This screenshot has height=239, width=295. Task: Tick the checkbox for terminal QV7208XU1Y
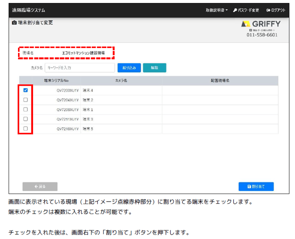tap(26, 109)
